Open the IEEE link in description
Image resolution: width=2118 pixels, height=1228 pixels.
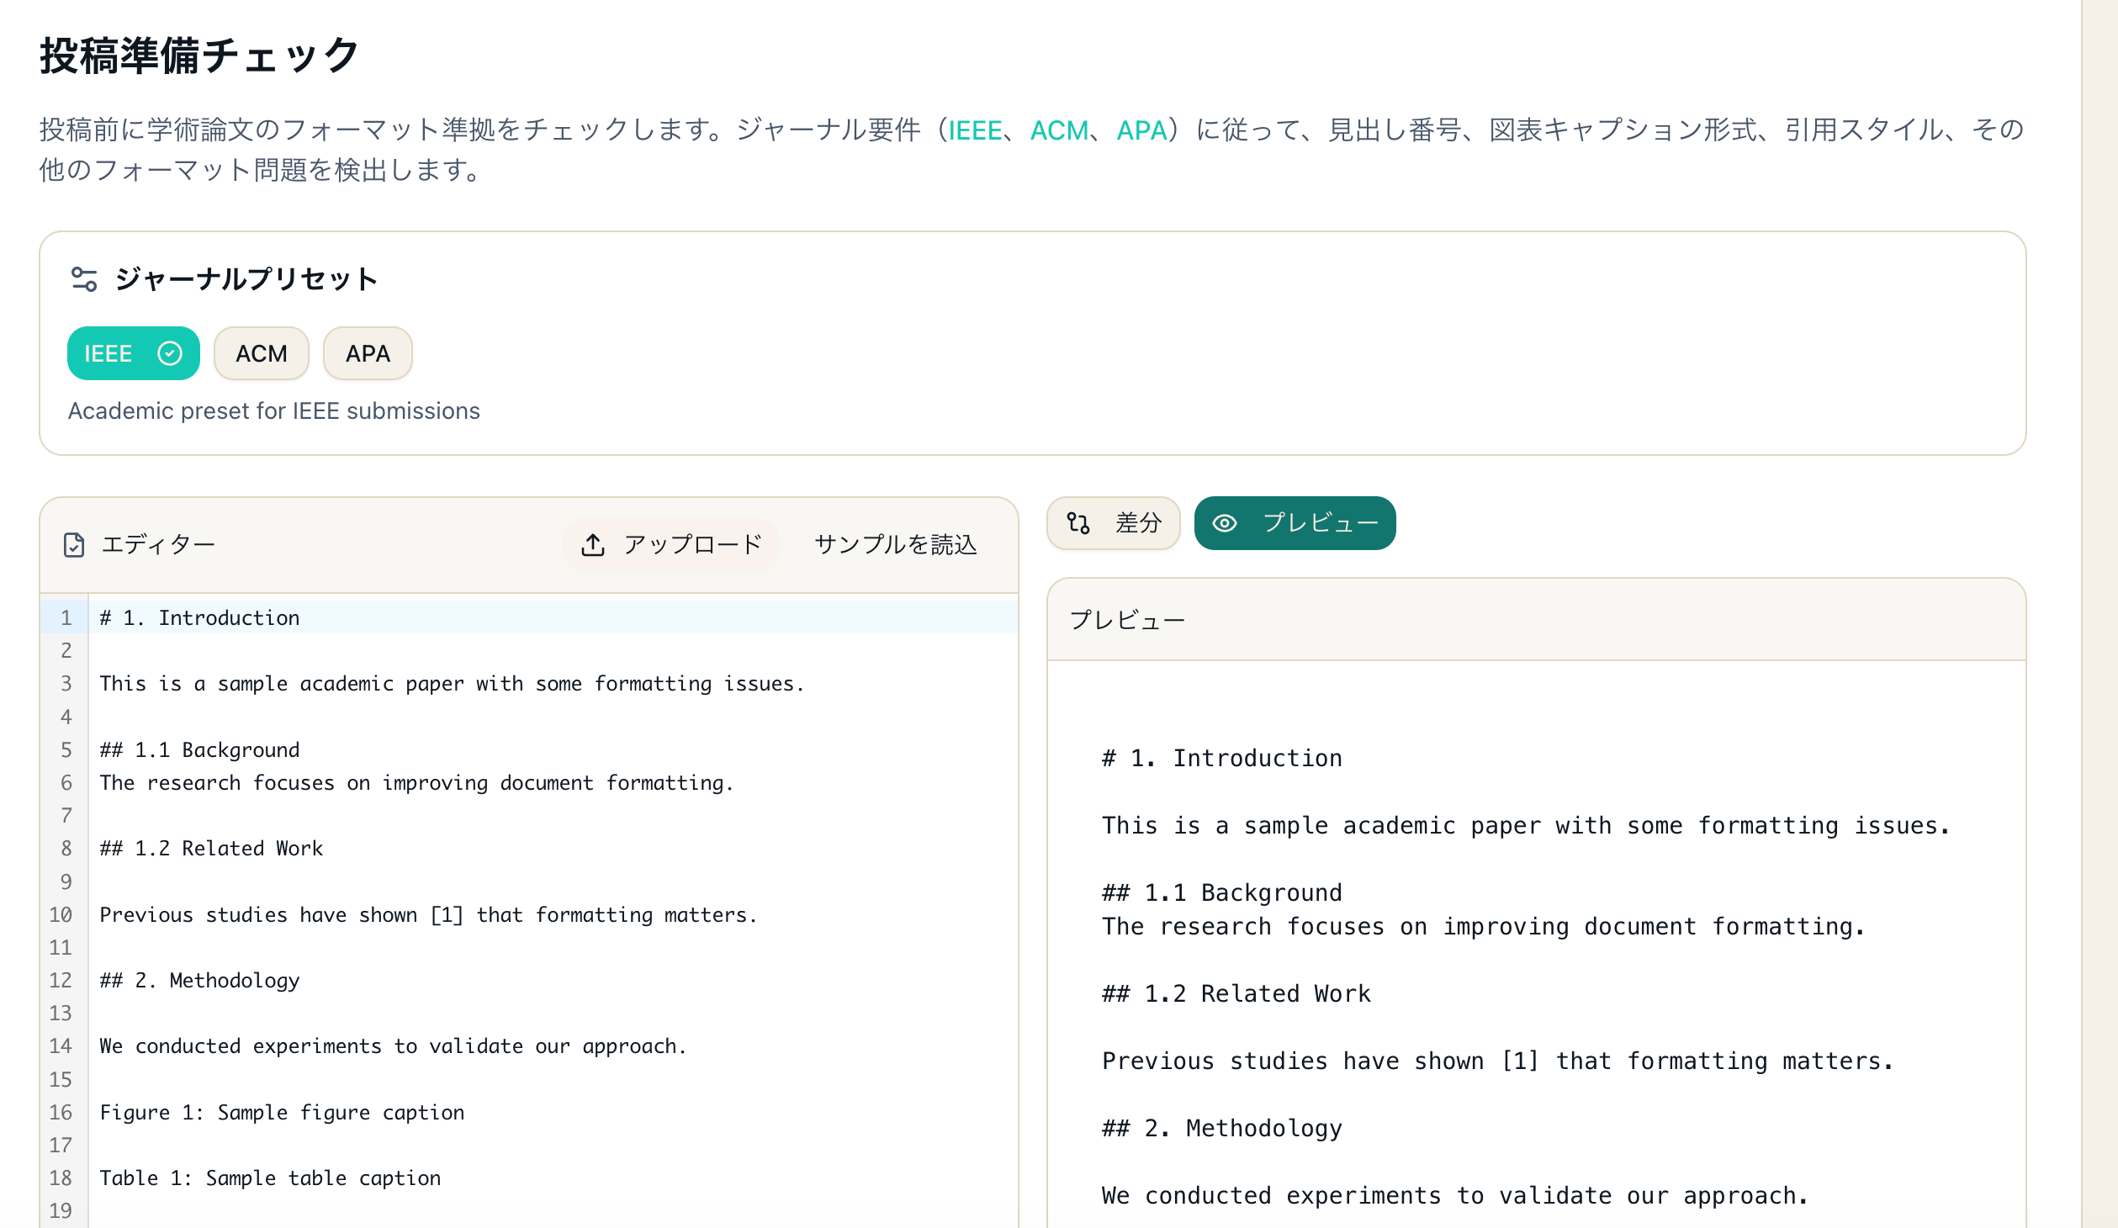tap(975, 130)
